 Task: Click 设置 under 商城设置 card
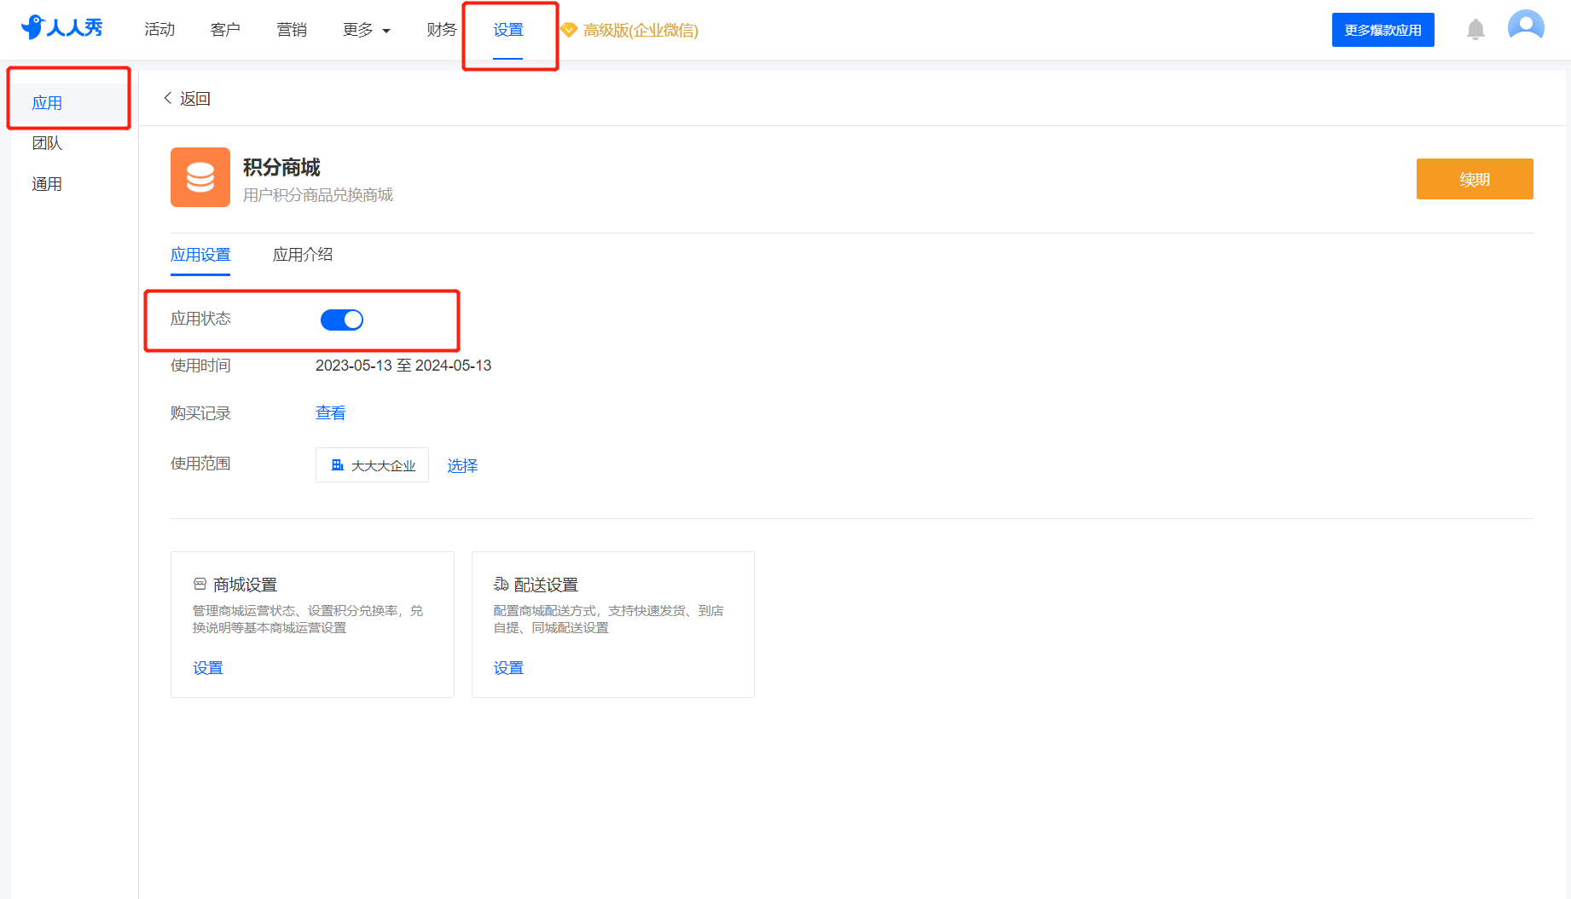208,668
